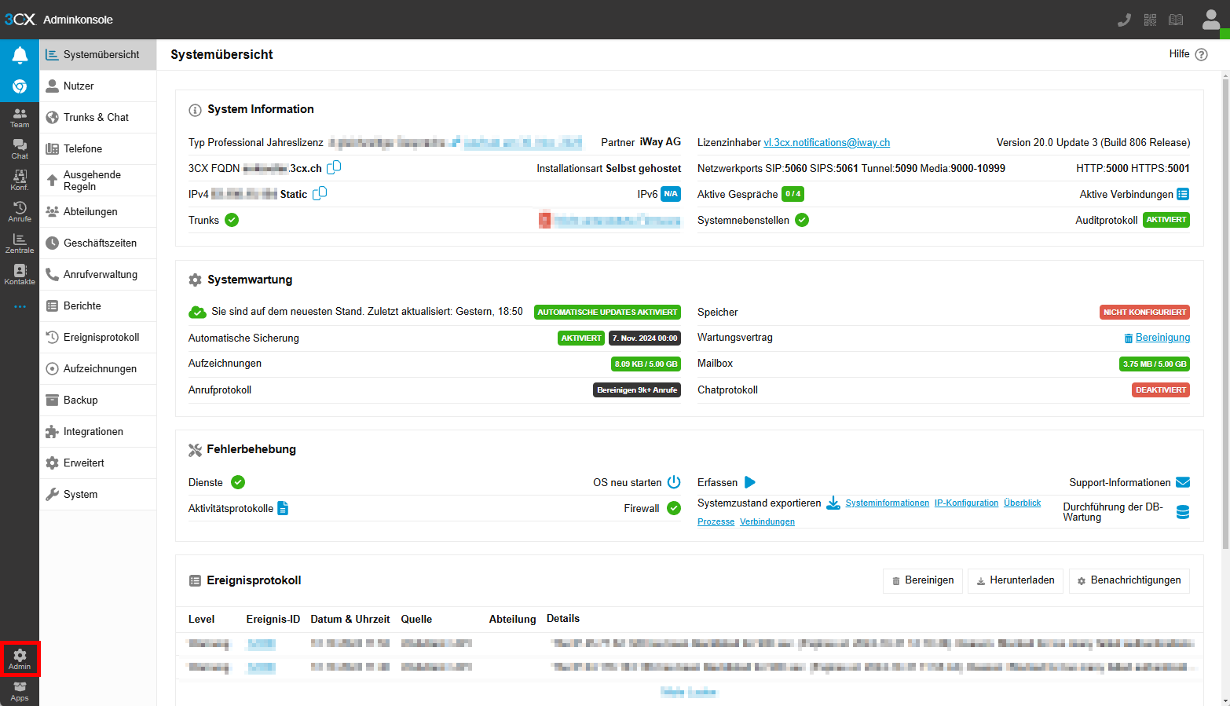Click the Herunterladen button

click(x=1016, y=580)
